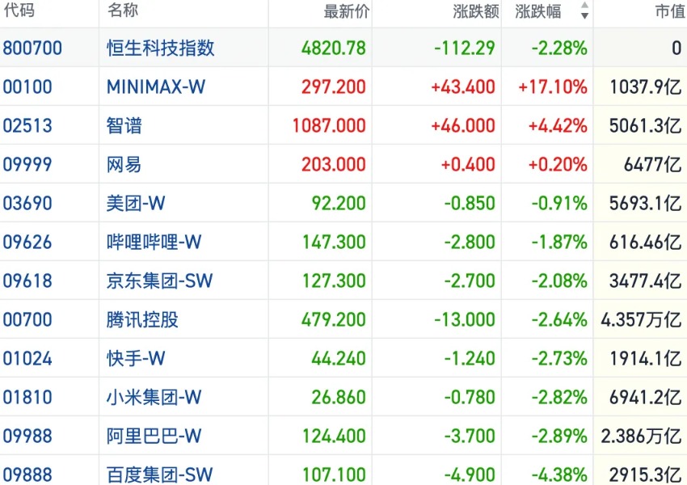Click the 涨跌幅 sort arrow icon
687x485 pixels.
(584, 11)
